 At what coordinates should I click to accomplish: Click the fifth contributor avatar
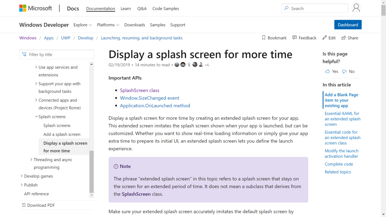pyautogui.click(x=201, y=65)
